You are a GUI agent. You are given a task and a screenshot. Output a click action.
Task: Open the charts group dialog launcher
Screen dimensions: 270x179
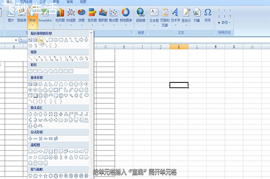pos(132,32)
